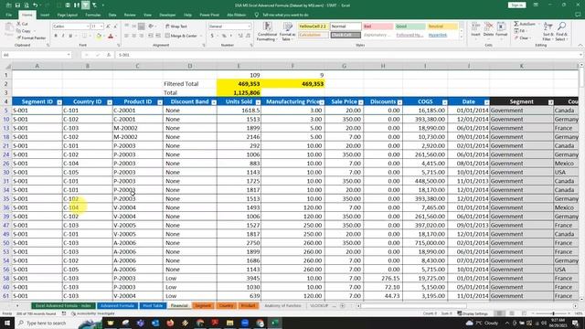Click the Name Box
Viewport: 585px width, 329px height.
(37, 55)
